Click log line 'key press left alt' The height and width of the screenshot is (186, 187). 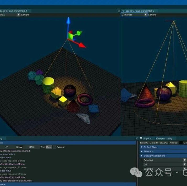(x=7, y=154)
